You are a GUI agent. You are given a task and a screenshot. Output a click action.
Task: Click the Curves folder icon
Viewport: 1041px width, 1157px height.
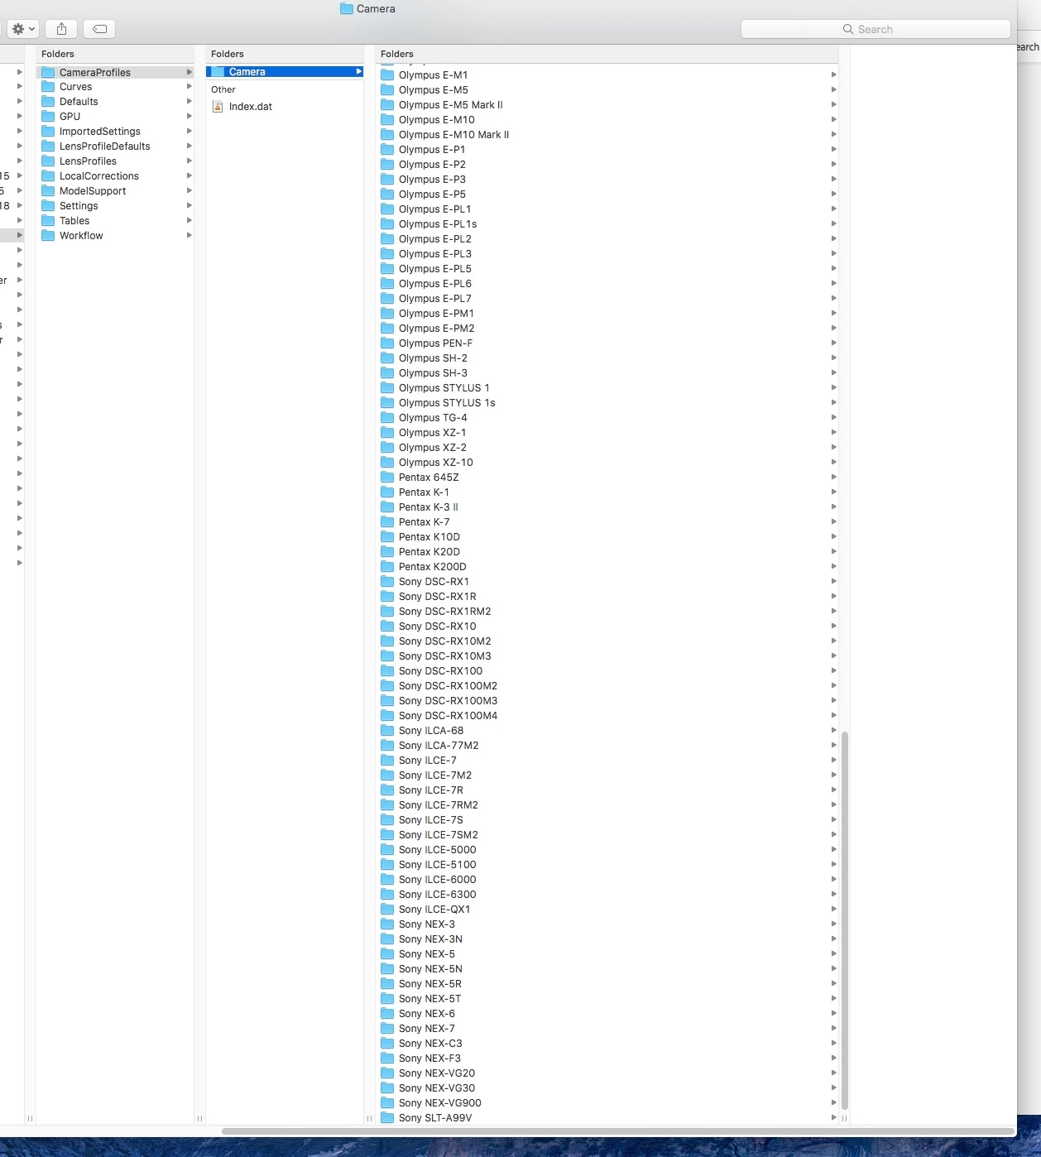tap(48, 87)
